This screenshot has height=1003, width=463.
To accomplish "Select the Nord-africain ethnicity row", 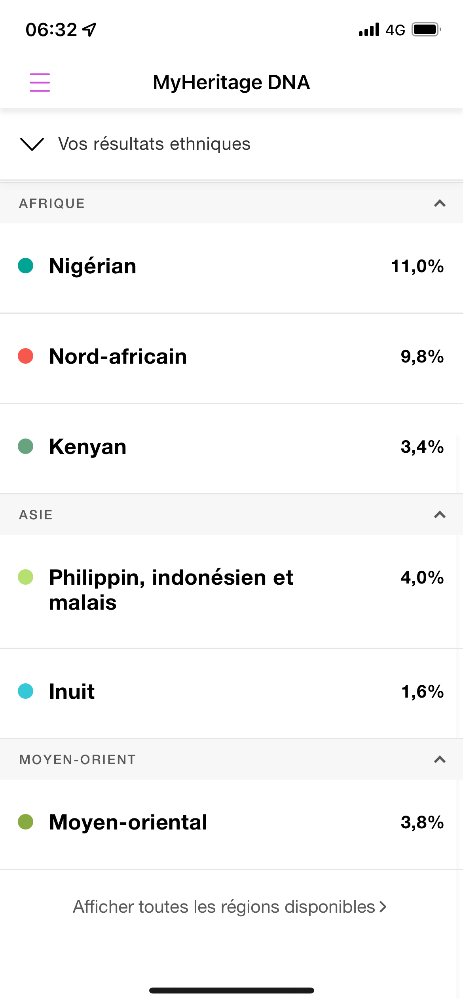I will click(231, 358).
